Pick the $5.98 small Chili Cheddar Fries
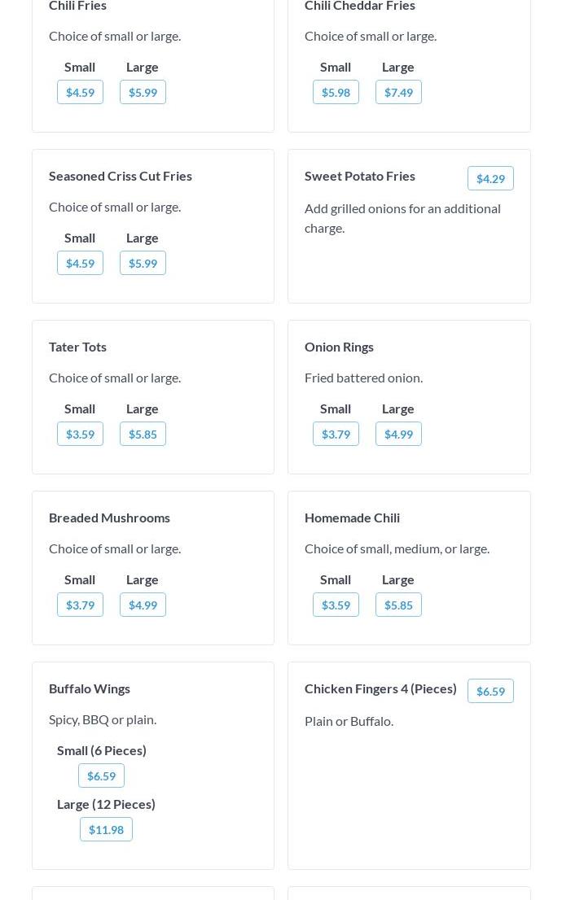The height and width of the screenshot is (900, 562). click(336, 92)
